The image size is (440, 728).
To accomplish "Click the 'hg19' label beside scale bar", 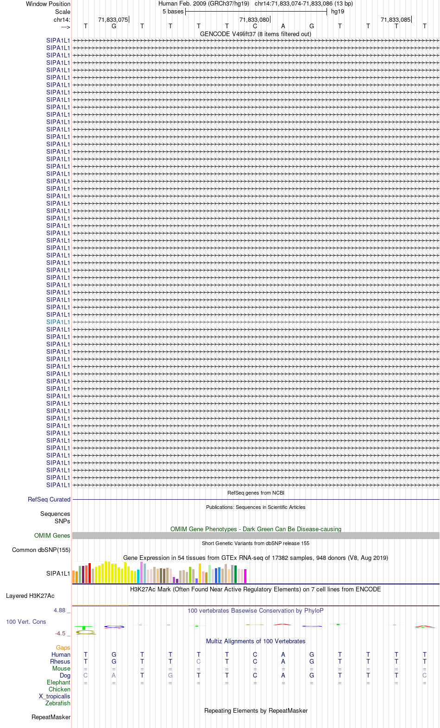I will [x=338, y=12].
